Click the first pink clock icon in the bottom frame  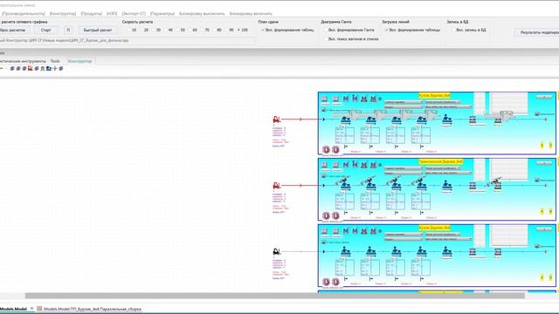(326, 283)
